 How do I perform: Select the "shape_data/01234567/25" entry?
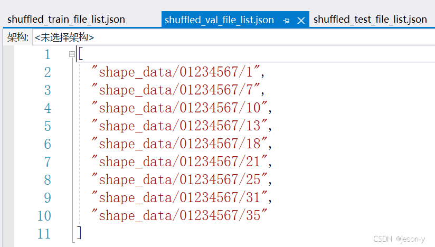pyautogui.click(x=180, y=180)
